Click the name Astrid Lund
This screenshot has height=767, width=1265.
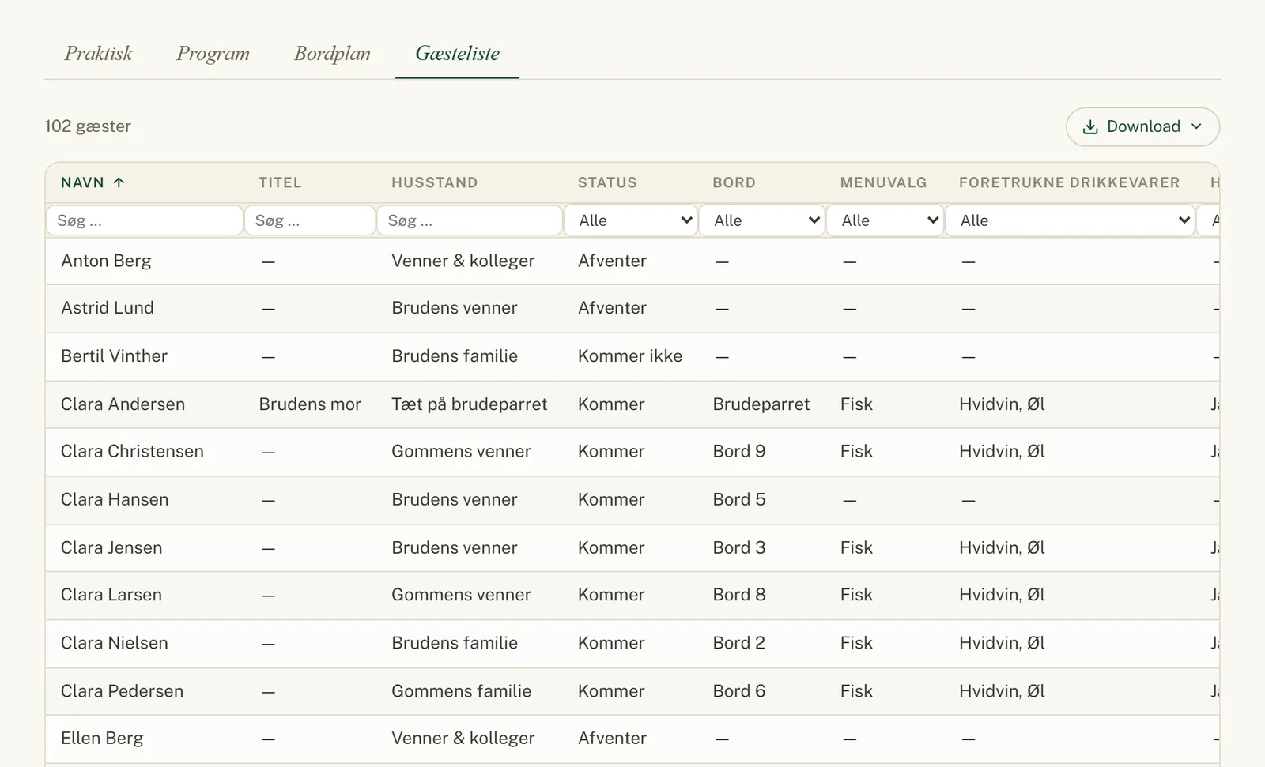[108, 308]
